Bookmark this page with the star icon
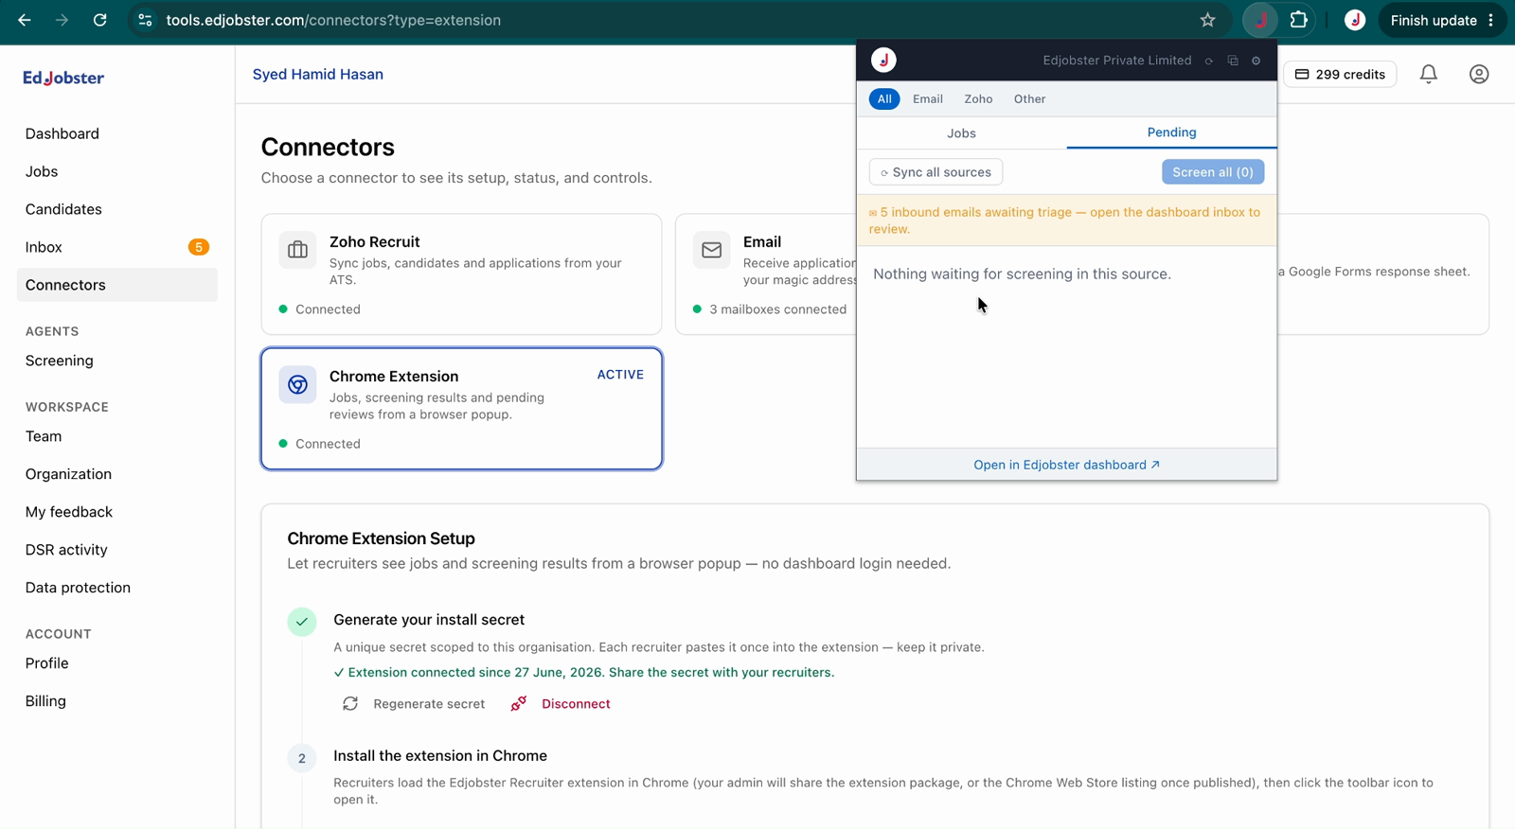This screenshot has width=1515, height=829. pos(1207,20)
